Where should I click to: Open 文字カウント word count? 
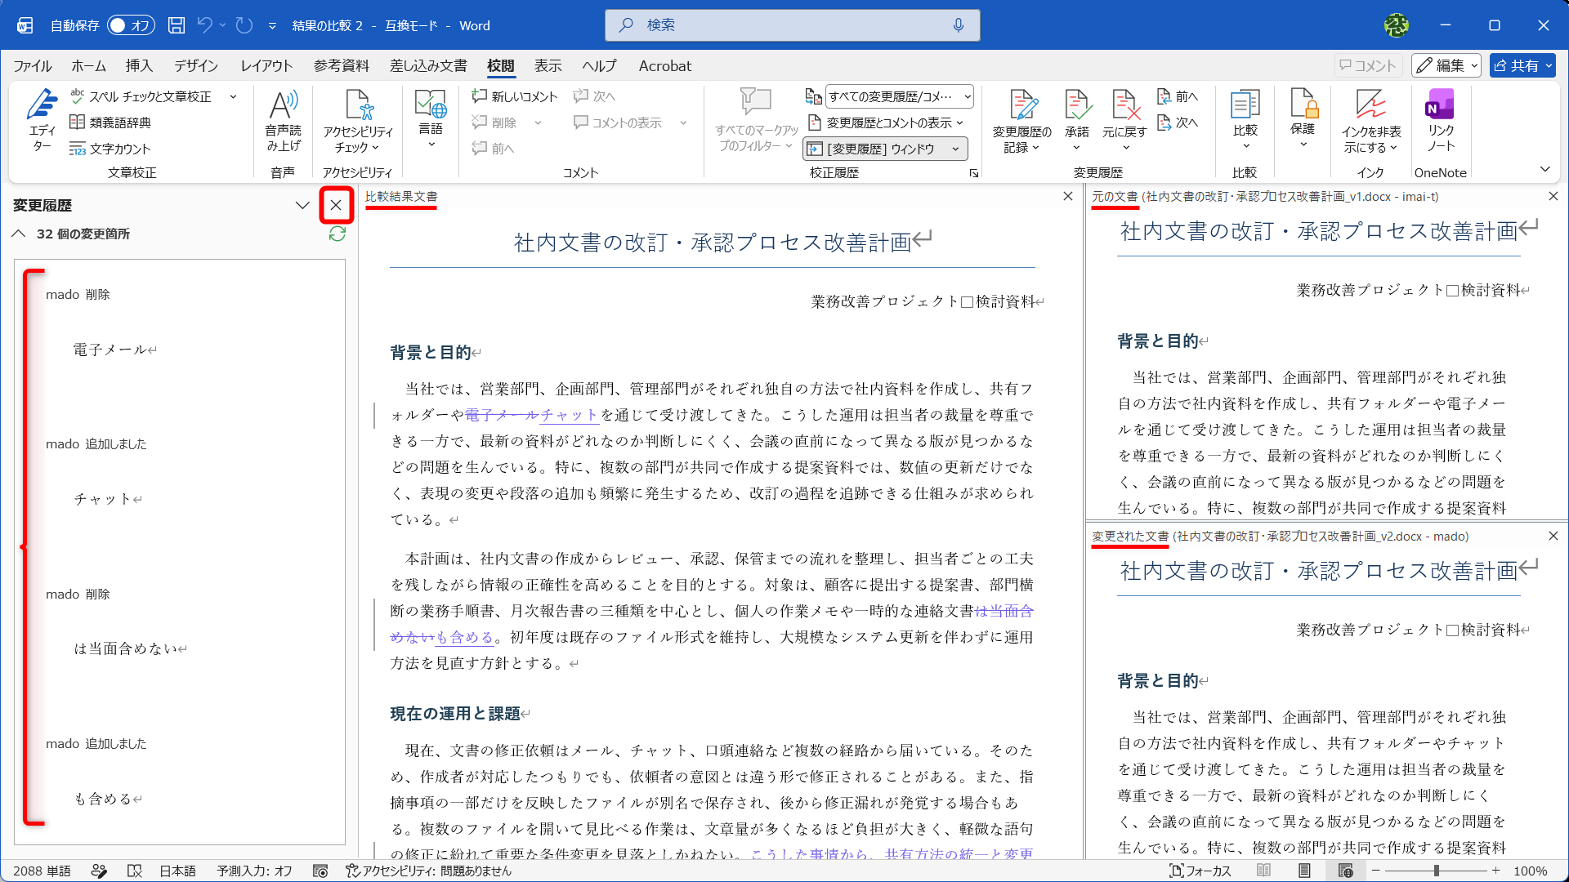(x=110, y=149)
